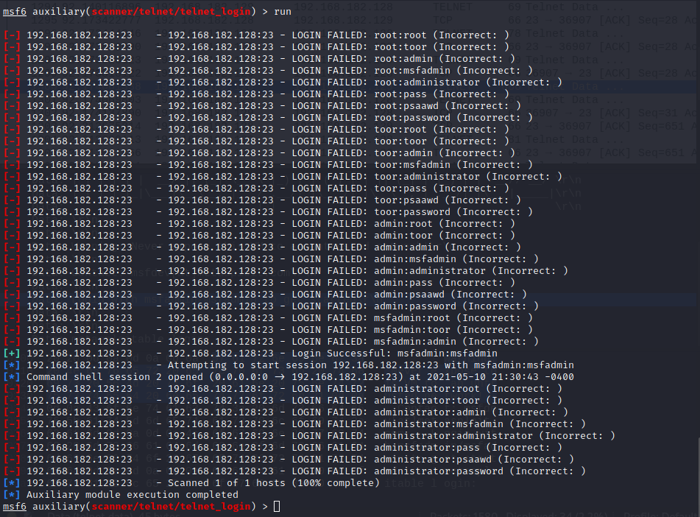Click the text "Scanned 1 of 1 hosts"
Image resolution: width=700 pixels, height=517 pixels.
[226, 482]
